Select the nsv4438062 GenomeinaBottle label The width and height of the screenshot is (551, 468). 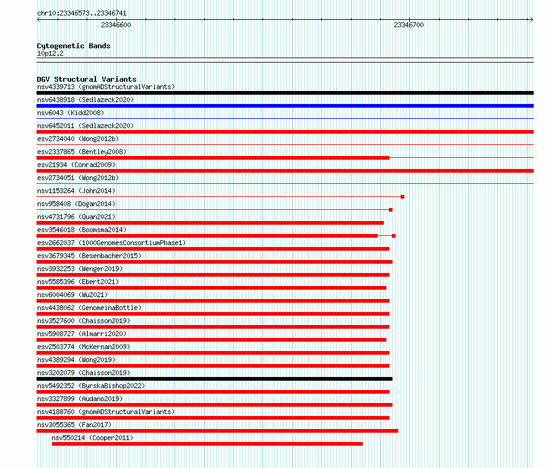click(89, 308)
